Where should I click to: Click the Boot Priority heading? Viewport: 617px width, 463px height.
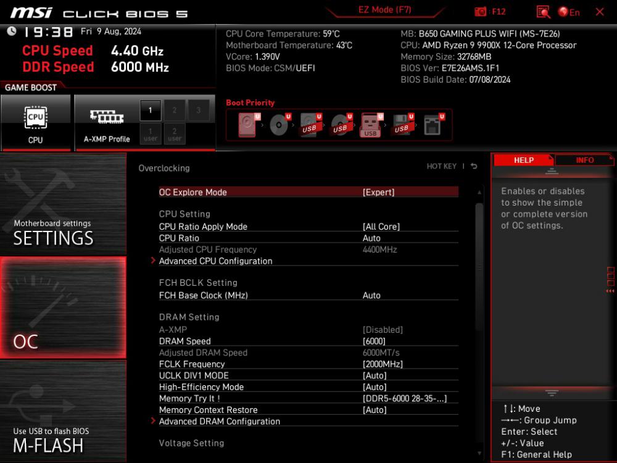click(251, 102)
